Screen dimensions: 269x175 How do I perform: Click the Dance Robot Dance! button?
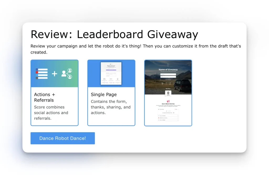tap(63, 138)
